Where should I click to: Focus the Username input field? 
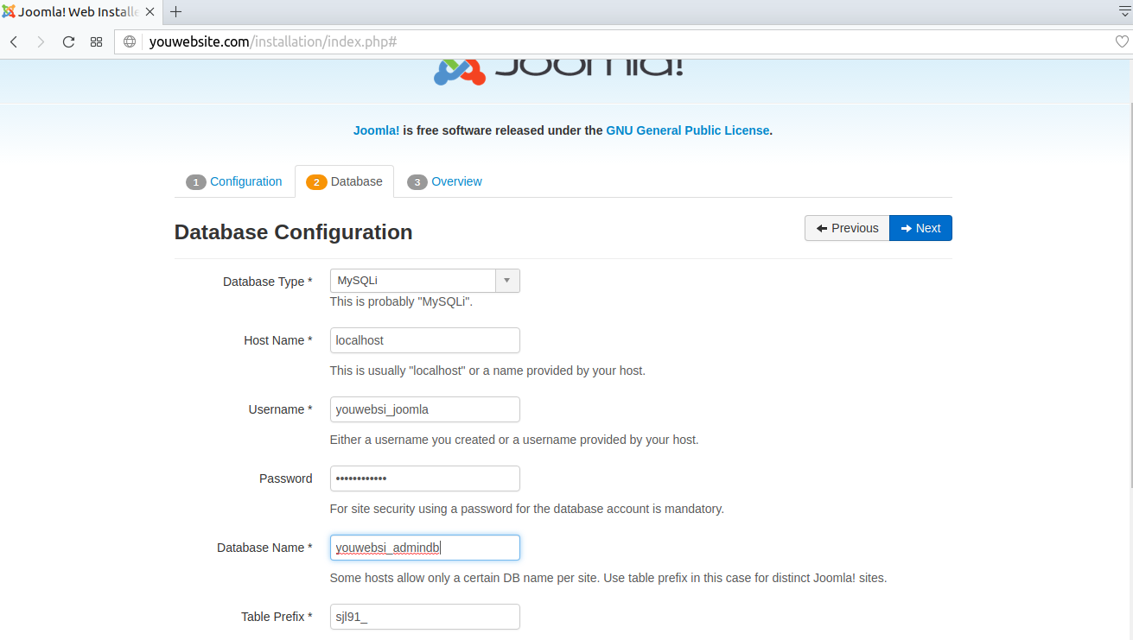[424, 409]
